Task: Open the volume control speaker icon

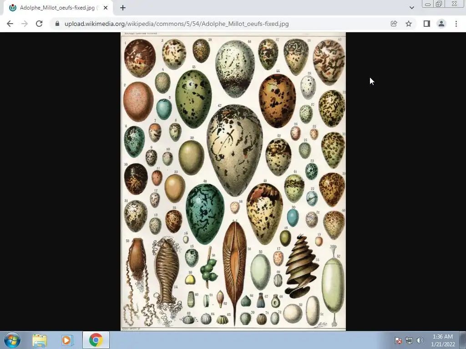Action: 420,340
